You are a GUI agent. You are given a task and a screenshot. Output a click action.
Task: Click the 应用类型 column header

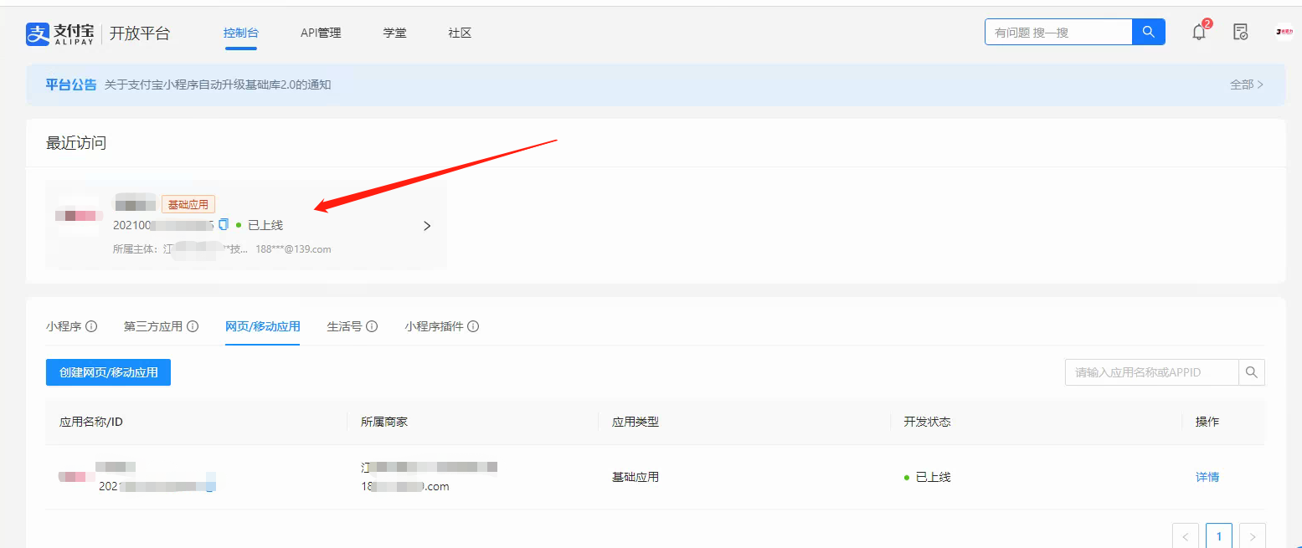click(636, 422)
